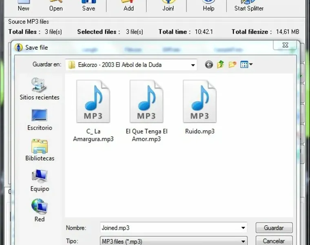Click the go back arrow icon
This screenshot has height=245, width=310.
[209, 65]
